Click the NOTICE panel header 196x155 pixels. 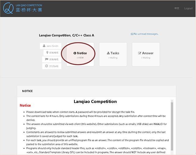pyautogui.click(x=28, y=91)
